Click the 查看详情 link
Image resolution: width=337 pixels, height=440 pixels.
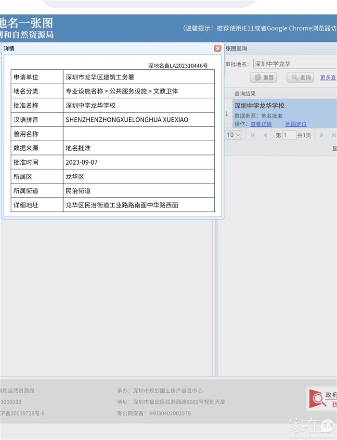click(x=261, y=124)
